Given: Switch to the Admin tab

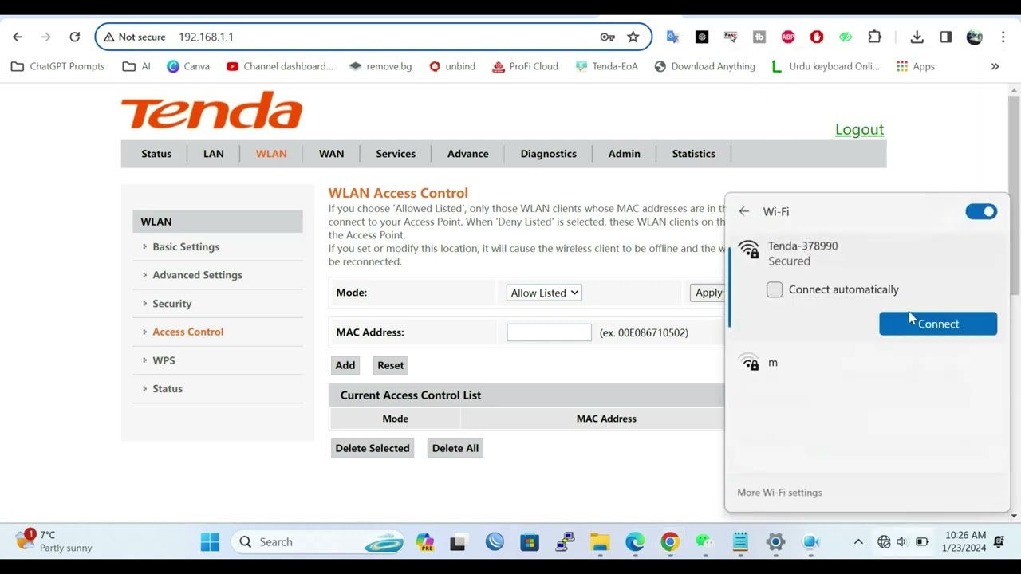Looking at the screenshot, I should point(624,154).
